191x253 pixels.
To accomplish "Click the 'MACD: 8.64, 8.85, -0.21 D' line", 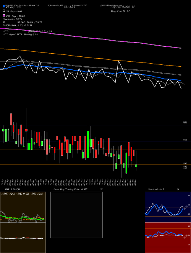I will [x=17, y=25].
